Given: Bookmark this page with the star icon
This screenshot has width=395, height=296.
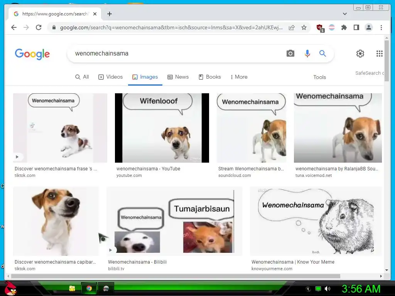Looking at the screenshot, I should tap(304, 27).
